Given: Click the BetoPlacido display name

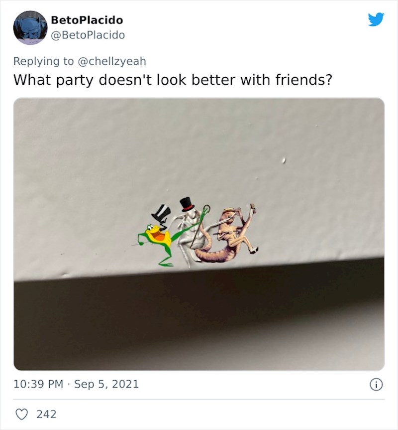Looking at the screenshot, I should [87, 20].
